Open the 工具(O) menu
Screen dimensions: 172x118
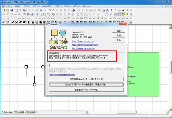pyautogui.click(x=58, y=6)
